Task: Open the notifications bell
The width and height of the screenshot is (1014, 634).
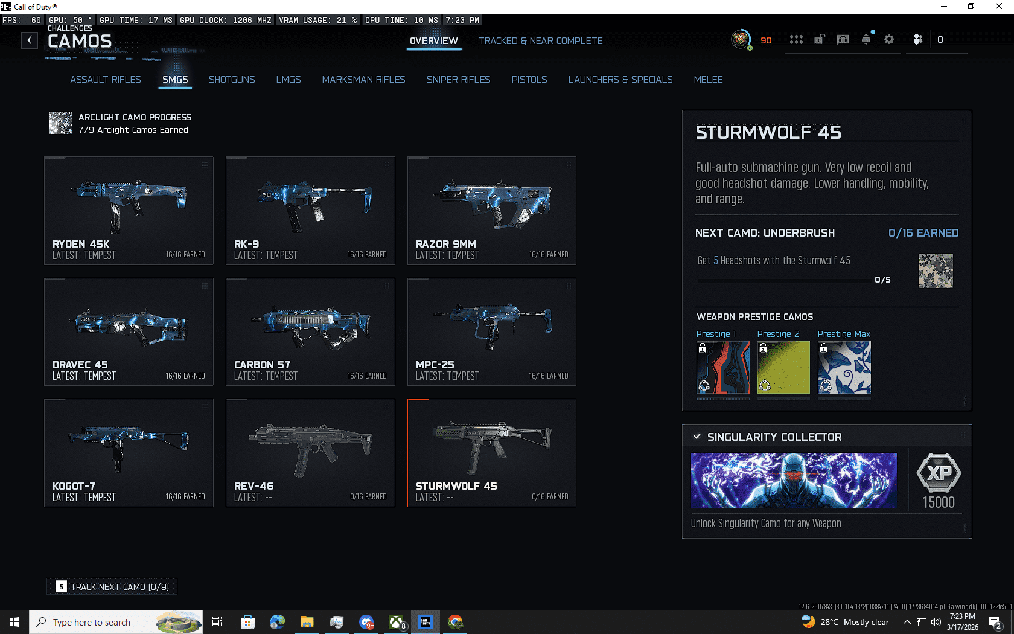Action: [x=866, y=40]
